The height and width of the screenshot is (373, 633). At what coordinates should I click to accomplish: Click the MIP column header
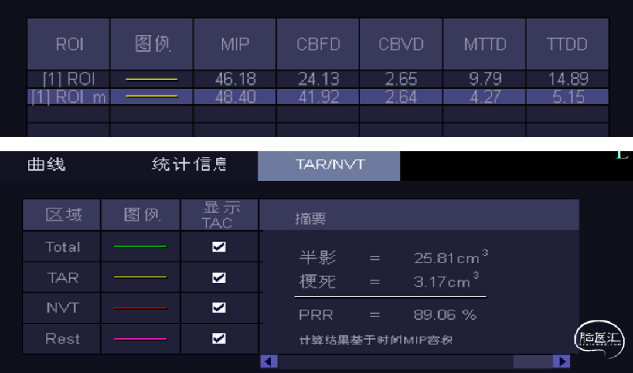click(x=235, y=45)
